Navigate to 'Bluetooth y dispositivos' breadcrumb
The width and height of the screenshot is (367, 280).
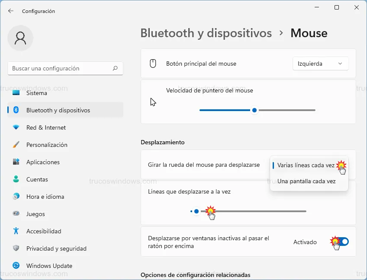tap(206, 33)
